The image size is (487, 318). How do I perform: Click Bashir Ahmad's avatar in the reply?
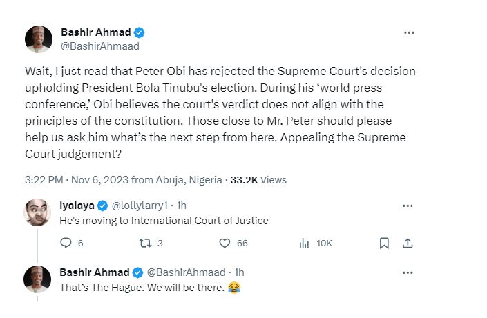click(37, 279)
